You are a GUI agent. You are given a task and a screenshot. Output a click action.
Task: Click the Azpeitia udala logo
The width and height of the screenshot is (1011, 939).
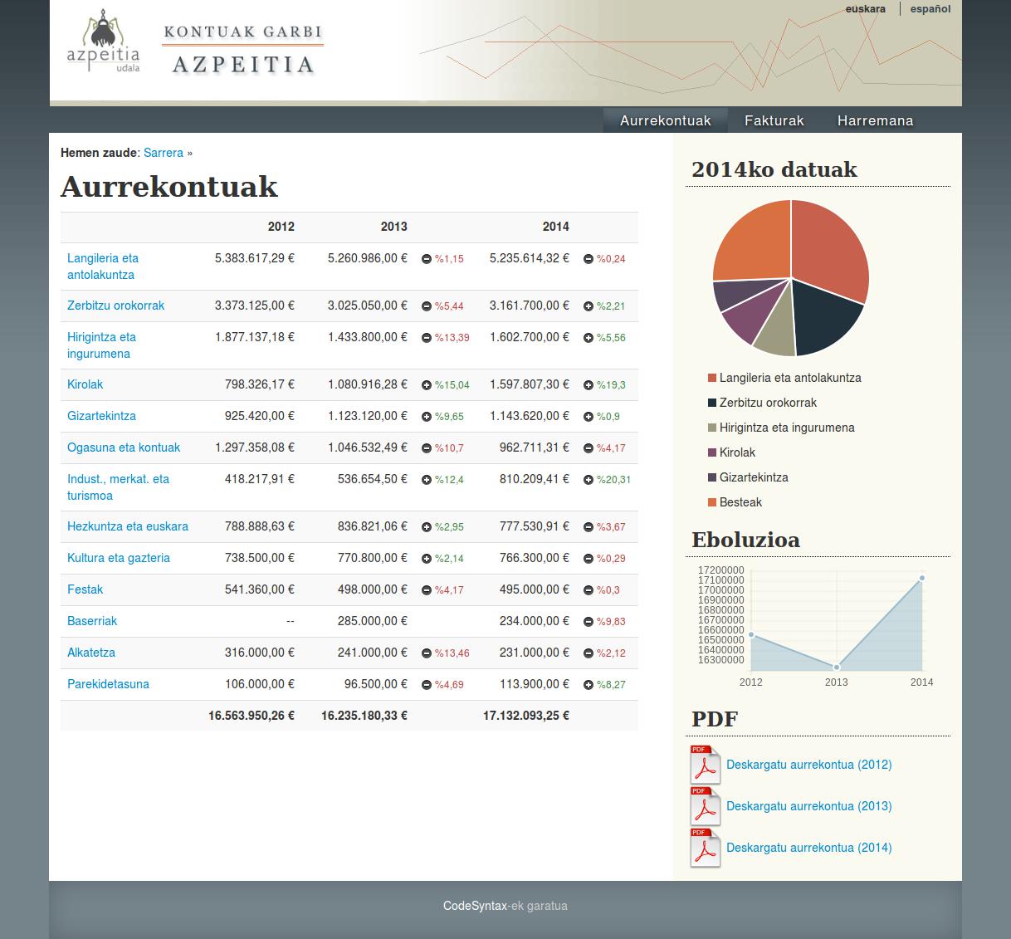pos(103,43)
